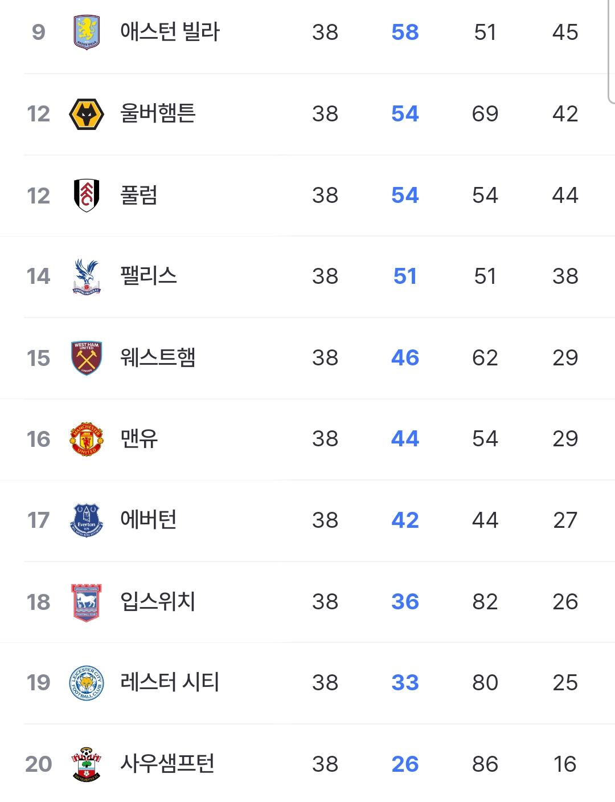Click 에버턴 points value 42
This screenshot has height=802, width=615.
click(405, 520)
